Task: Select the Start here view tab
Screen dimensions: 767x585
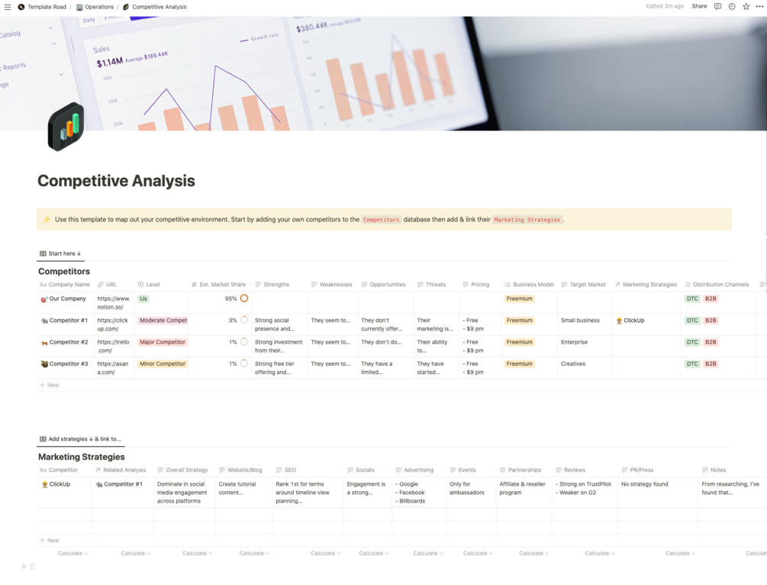Action: (x=60, y=254)
